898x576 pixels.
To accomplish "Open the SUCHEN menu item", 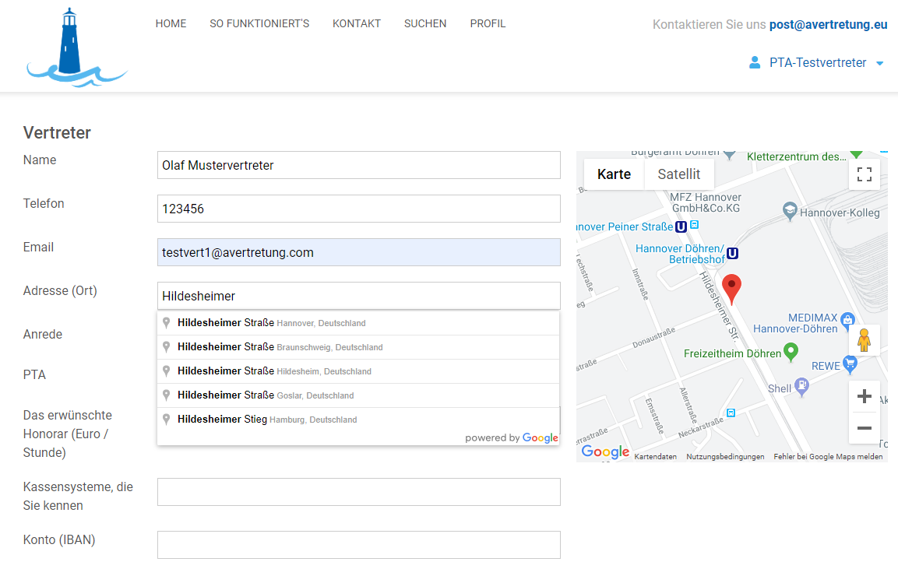I will coord(425,23).
